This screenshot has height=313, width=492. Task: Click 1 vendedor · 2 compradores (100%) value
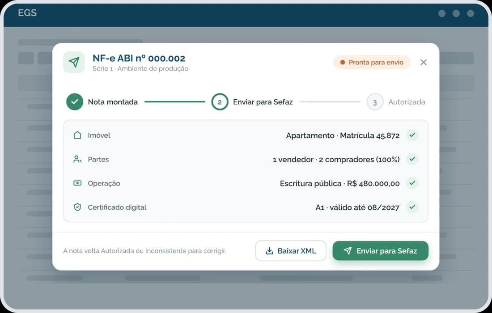coord(336,159)
